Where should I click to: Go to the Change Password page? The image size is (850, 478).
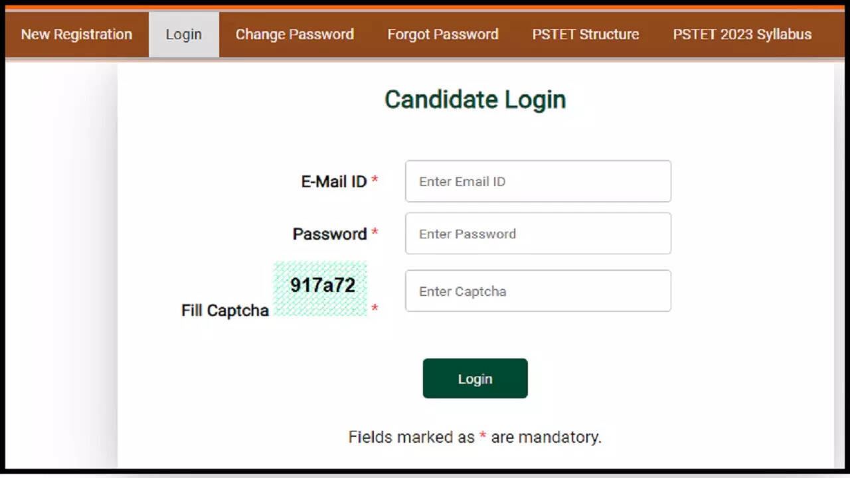294,35
